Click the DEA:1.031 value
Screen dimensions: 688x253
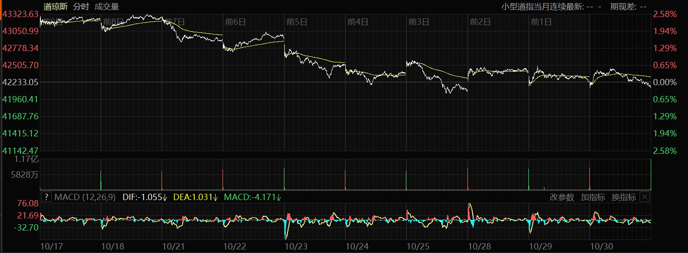click(196, 197)
